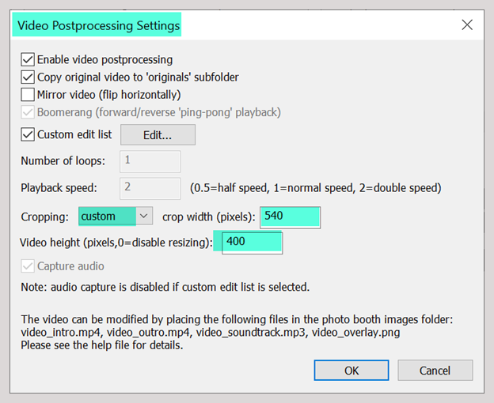Select the custom value in Cropping combo box
This screenshot has width=494, height=403.
point(107,216)
